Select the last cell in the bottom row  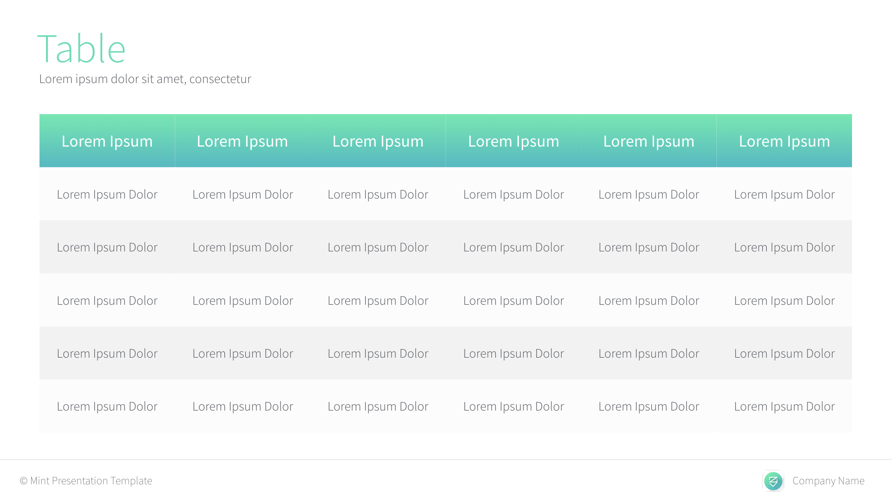pos(784,406)
